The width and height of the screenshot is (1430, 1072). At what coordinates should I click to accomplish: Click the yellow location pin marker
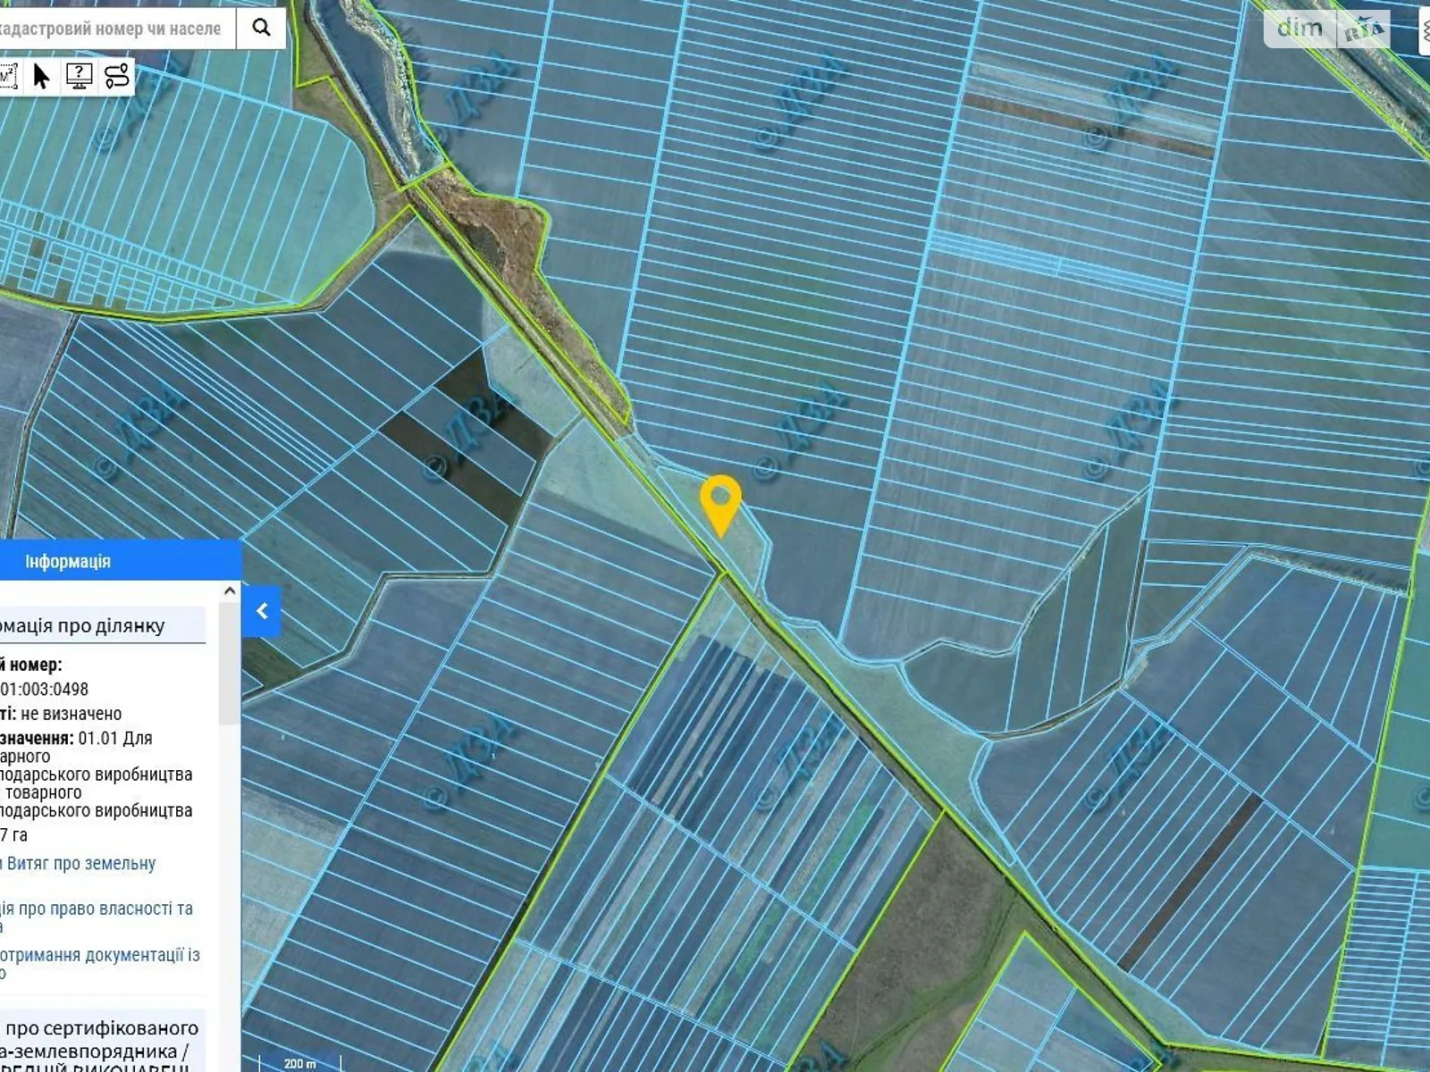click(720, 502)
